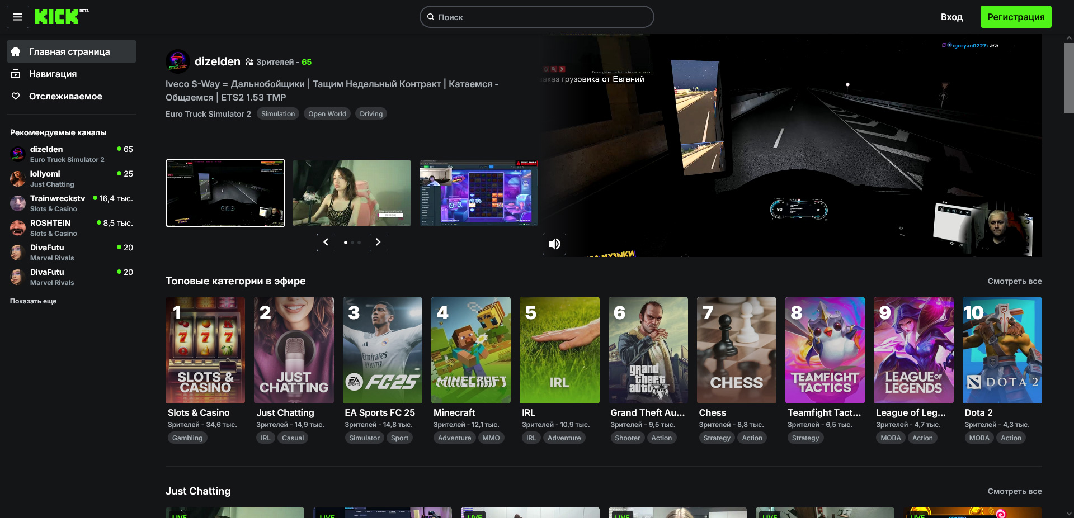The height and width of the screenshot is (518, 1074).
Task: Click Trainwreckstv channel name
Action: point(58,198)
